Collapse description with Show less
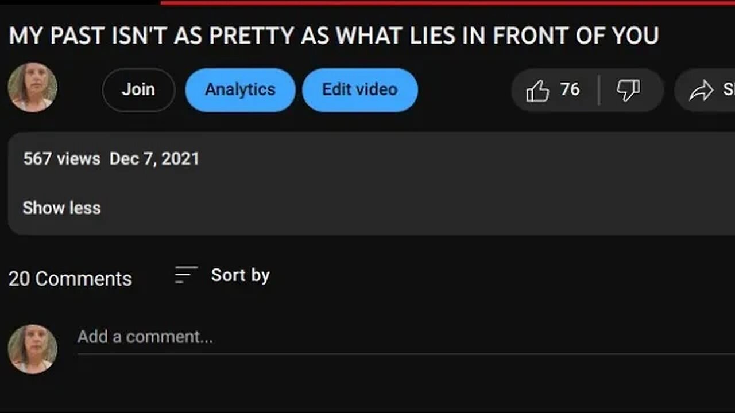The image size is (735, 413). 61,208
